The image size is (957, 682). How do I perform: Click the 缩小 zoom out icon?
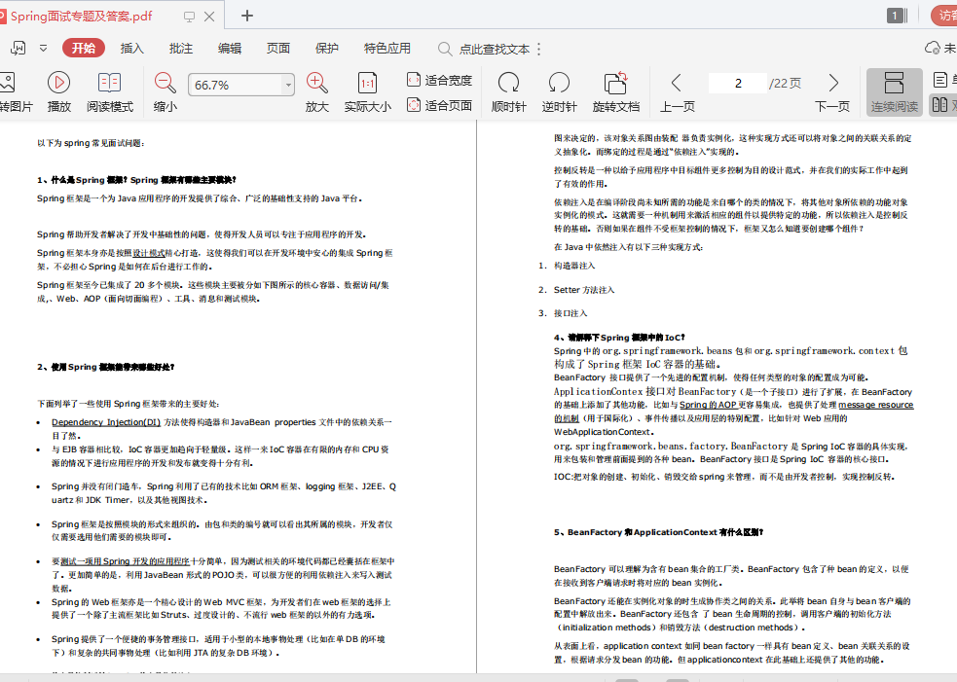pyautogui.click(x=165, y=91)
